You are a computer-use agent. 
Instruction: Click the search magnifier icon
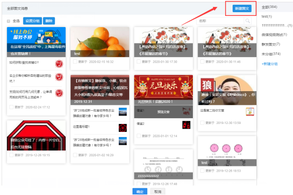[x=247, y=21]
